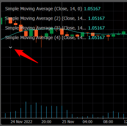Click the tallest blue volume bar

[26, 110]
